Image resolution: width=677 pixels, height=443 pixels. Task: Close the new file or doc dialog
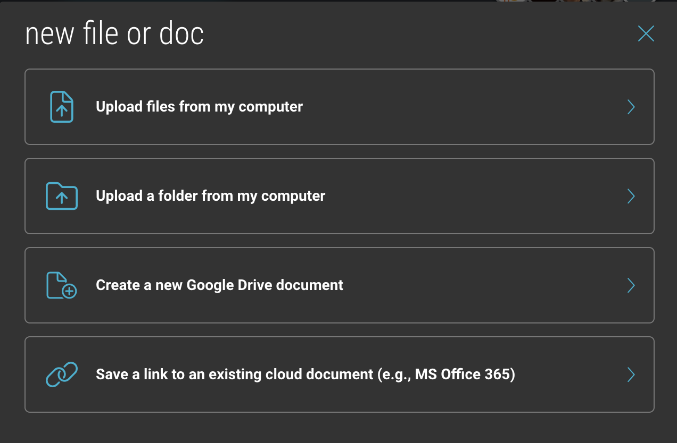(646, 33)
